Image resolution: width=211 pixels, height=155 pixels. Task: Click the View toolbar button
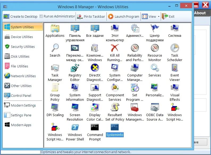[149, 16]
